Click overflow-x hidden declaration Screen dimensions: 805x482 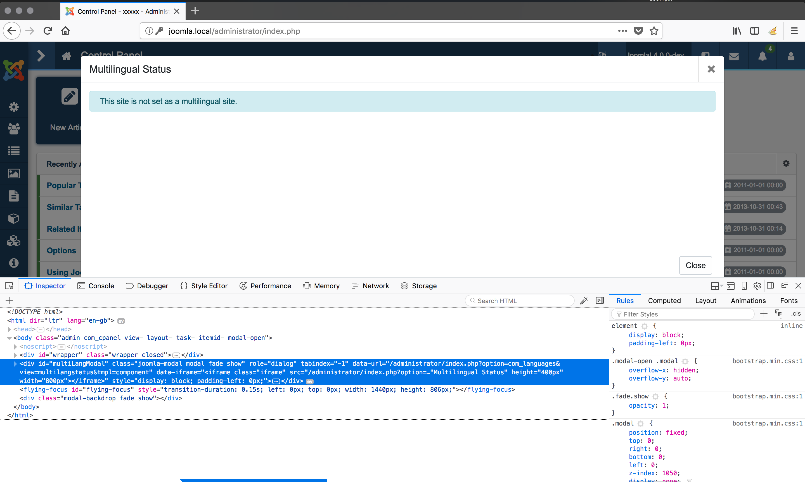point(663,370)
